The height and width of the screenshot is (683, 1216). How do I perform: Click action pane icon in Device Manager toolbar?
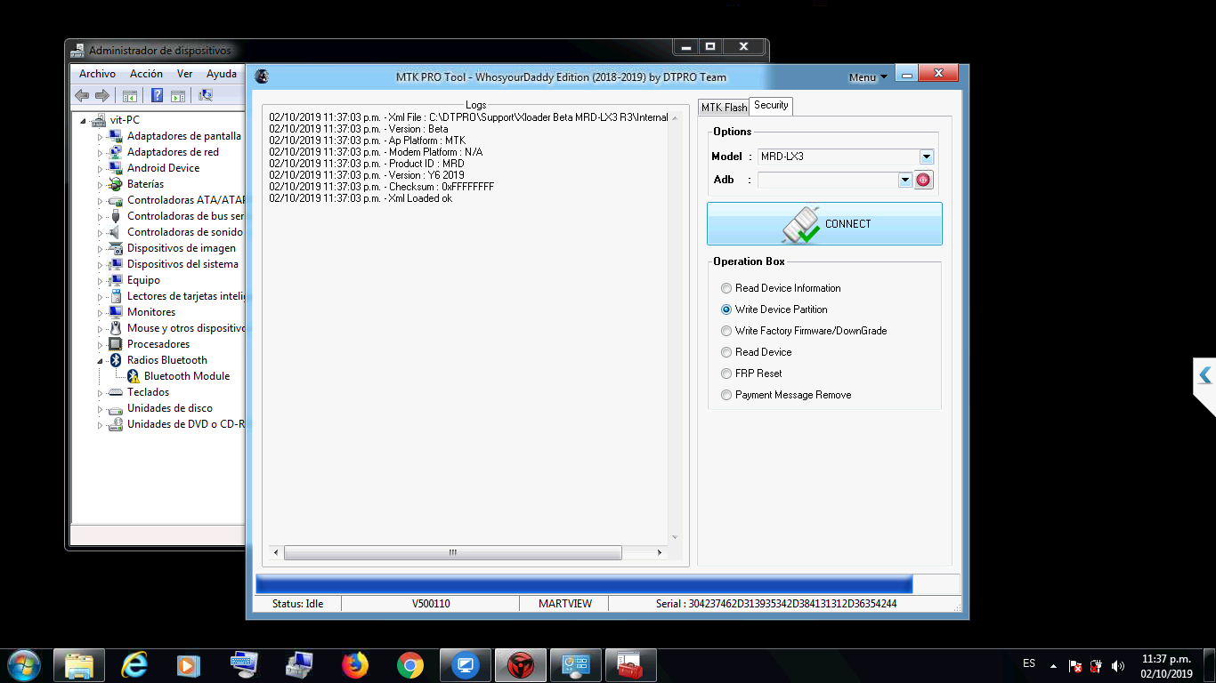(177, 95)
